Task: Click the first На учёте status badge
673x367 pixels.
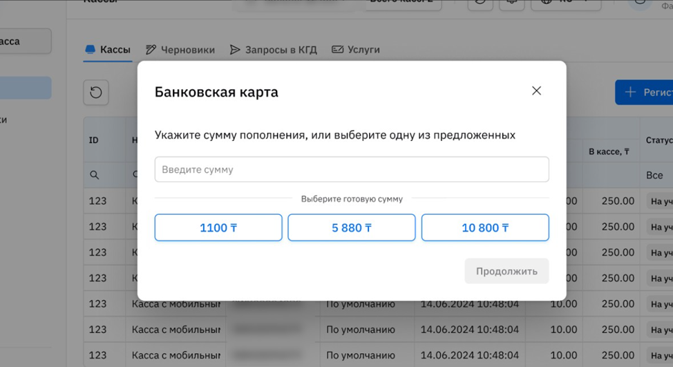Action: 660,201
